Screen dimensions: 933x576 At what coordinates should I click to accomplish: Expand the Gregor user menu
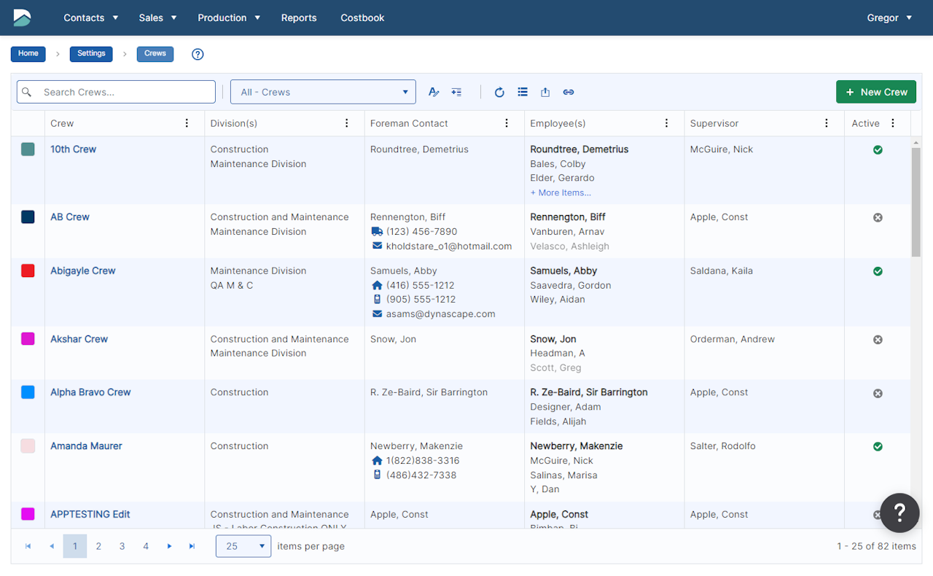pos(889,17)
